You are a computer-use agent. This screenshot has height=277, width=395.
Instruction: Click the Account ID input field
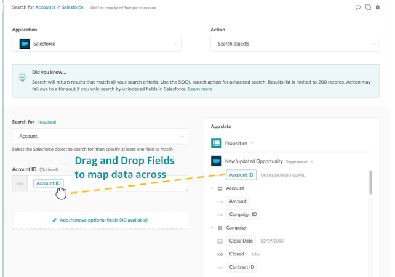tap(108, 183)
